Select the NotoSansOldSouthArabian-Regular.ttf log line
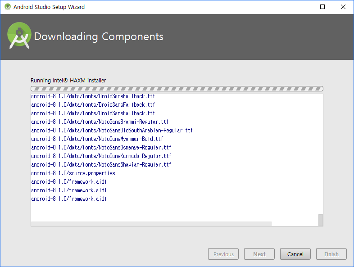 pos(112,131)
